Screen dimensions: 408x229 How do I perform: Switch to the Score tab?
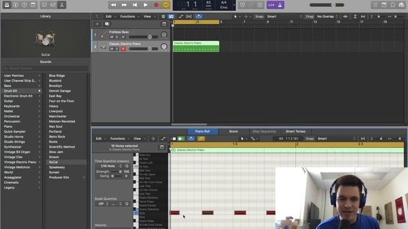233,132
